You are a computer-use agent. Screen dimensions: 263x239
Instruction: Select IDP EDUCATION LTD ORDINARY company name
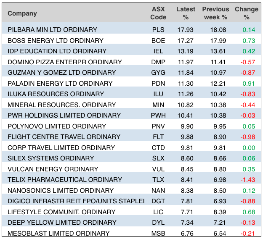point(57,51)
